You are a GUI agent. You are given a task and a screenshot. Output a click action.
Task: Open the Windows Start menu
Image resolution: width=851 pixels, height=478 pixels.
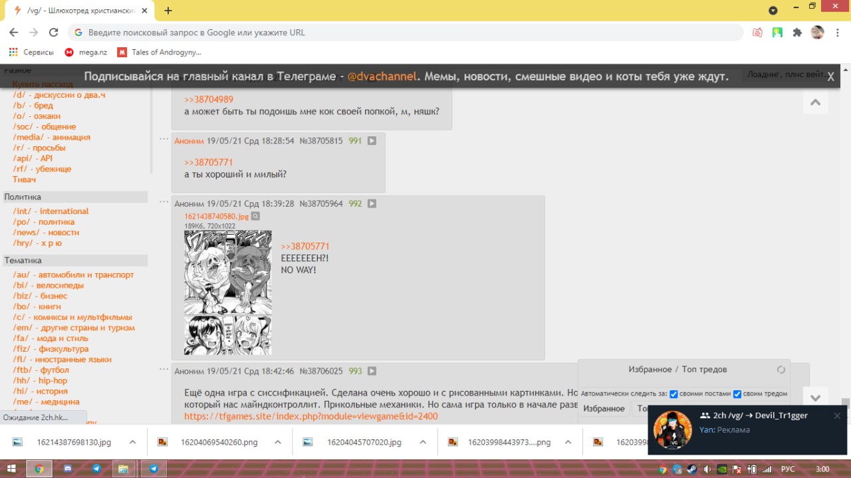point(10,469)
